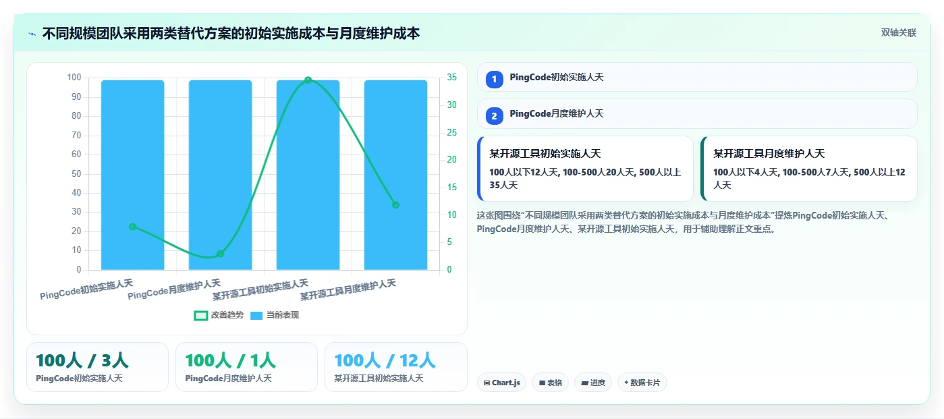Click the Chart.js tag icon
Image resolution: width=944 pixels, height=419 pixels.
(487, 383)
